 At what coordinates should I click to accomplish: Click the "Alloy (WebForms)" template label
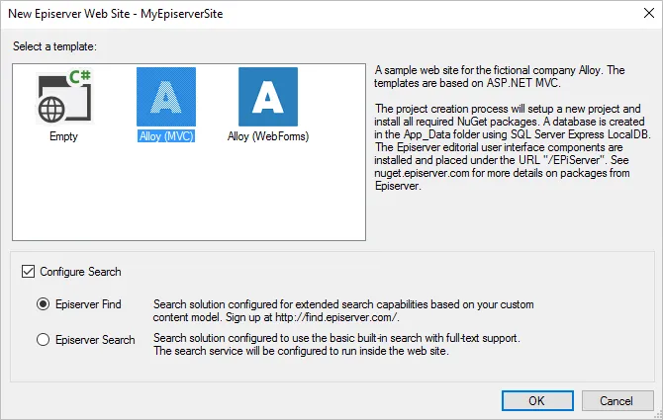click(x=268, y=136)
